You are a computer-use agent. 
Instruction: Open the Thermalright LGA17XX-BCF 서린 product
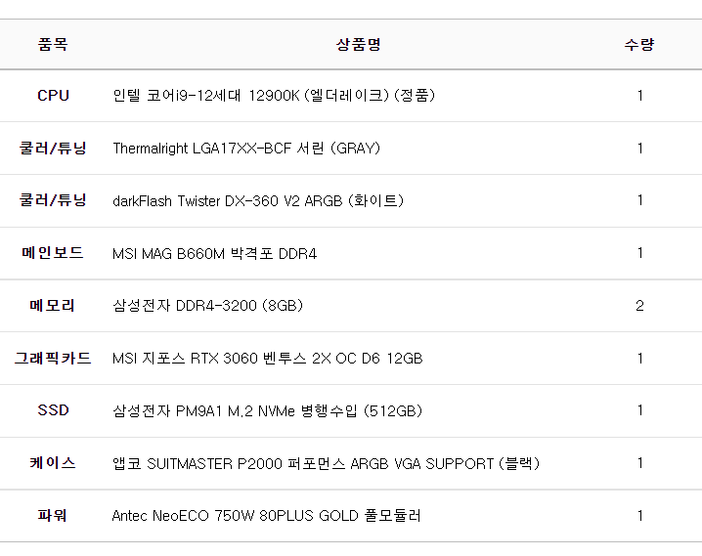point(246,149)
